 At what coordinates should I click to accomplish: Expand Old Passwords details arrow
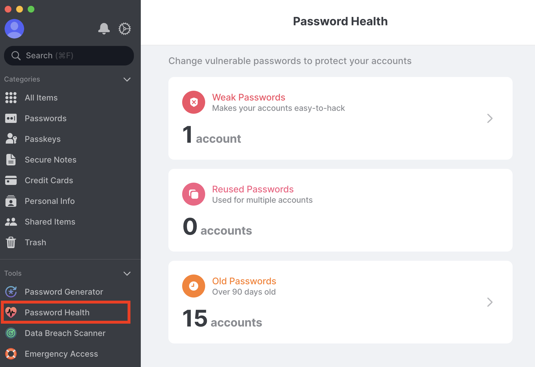point(490,302)
